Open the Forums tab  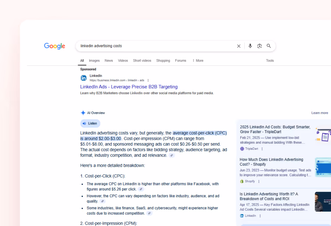pyautogui.click(x=180, y=61)
